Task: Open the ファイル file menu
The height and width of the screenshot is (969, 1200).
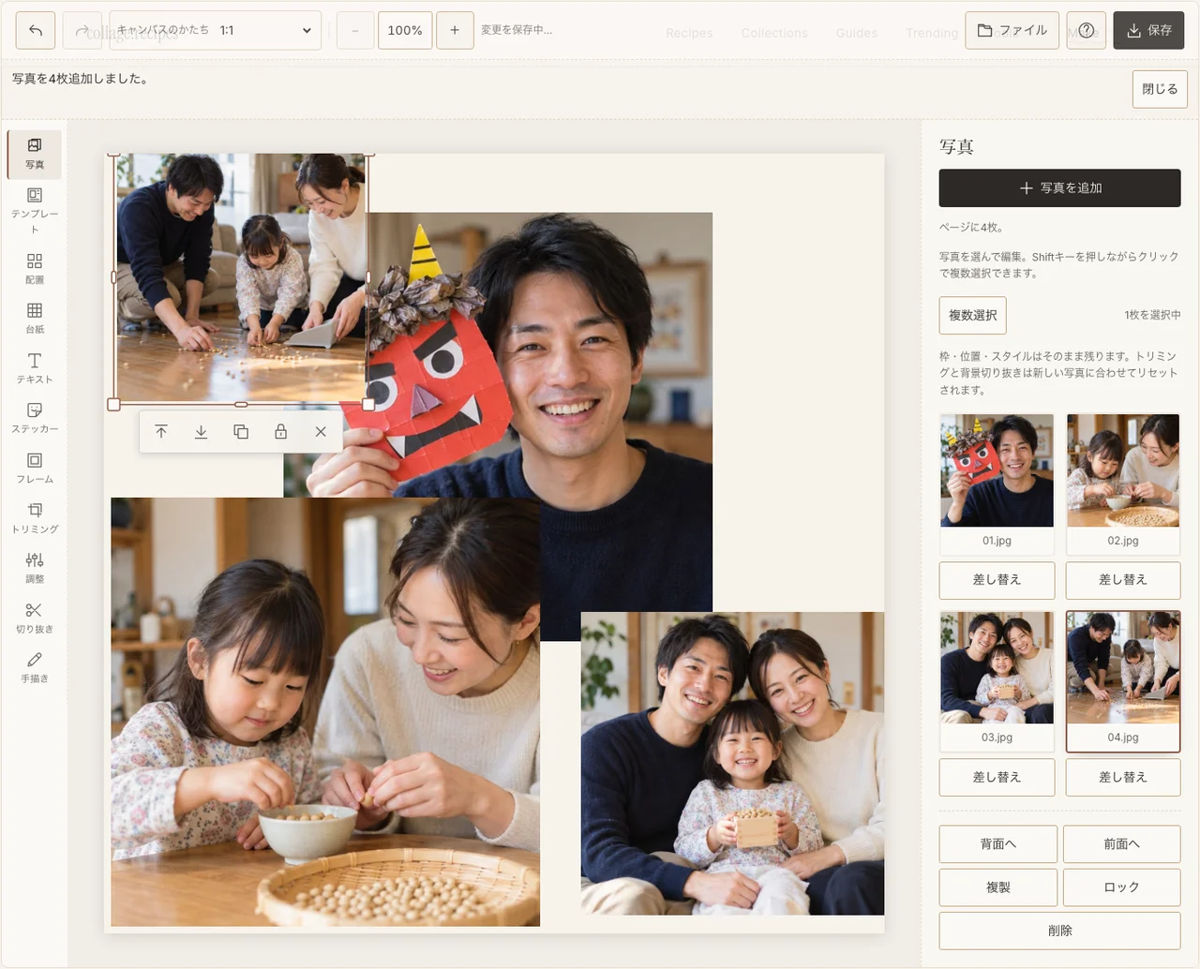Action: pos(1012,30)
